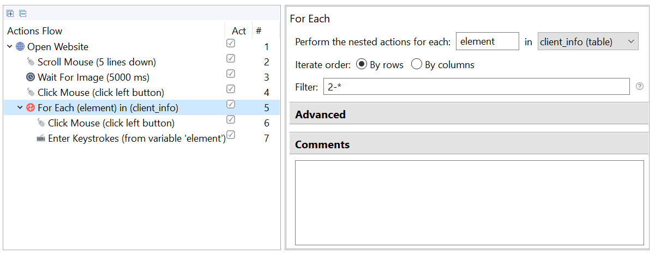Screen dimensions: 655x254
Task: Click the Filter field containing 2-*
Action: pyautogui.click(x=476, y=86)
